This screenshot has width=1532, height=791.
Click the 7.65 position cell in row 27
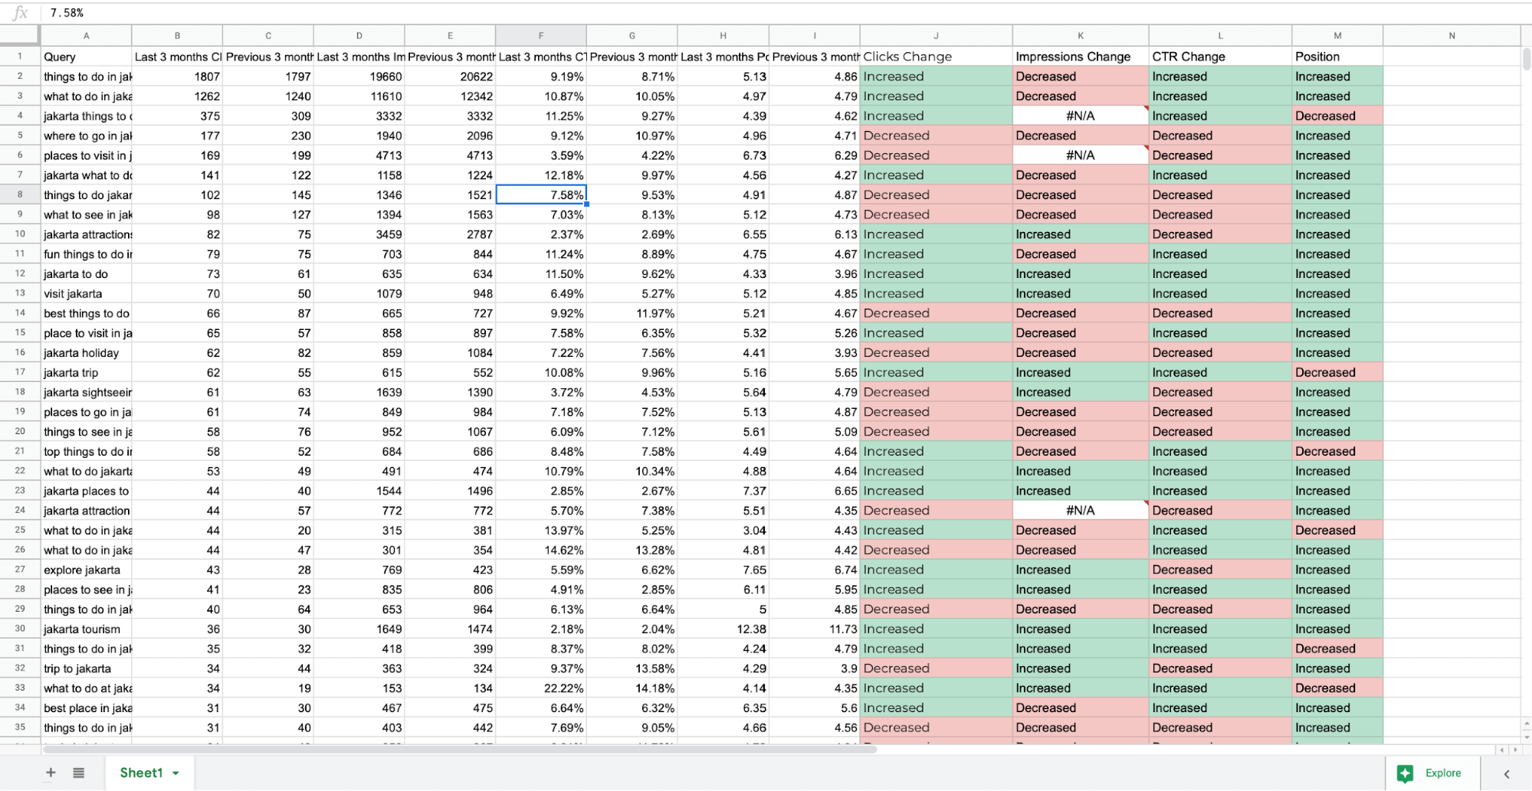tap(723, 570)
